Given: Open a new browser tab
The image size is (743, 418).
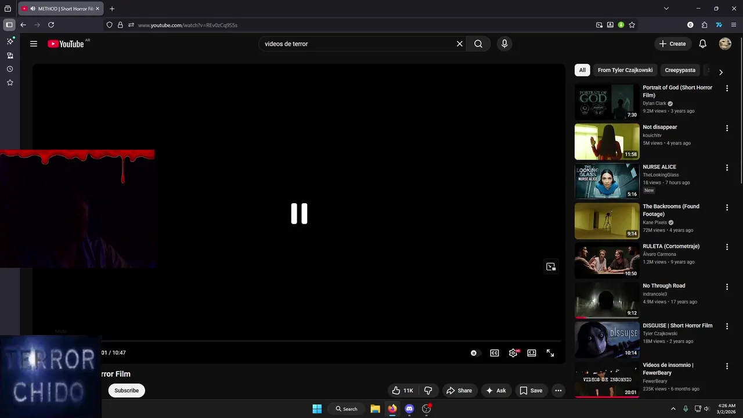Looking at the screenshot, I should pyautogui.click(x=112, y=9).
